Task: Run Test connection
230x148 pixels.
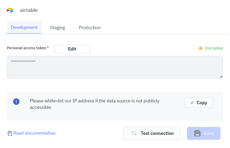Action: click(x=152, y=133)
